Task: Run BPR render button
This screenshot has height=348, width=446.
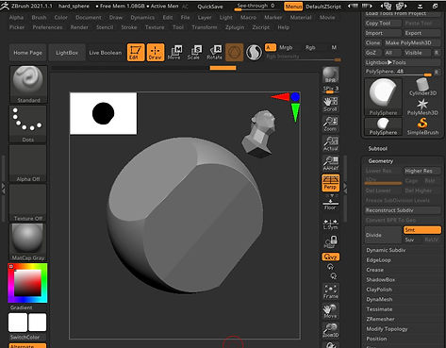Action: [x=330, y=75]
